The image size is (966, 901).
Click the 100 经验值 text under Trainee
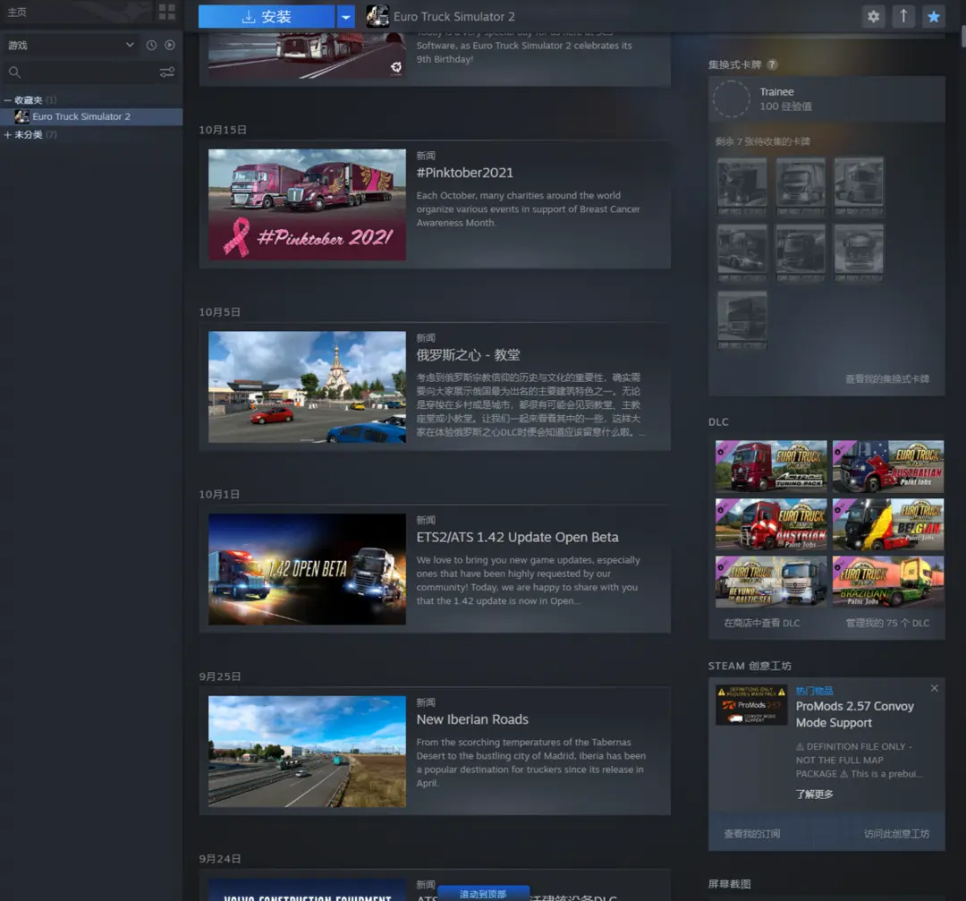click(785, 106)
